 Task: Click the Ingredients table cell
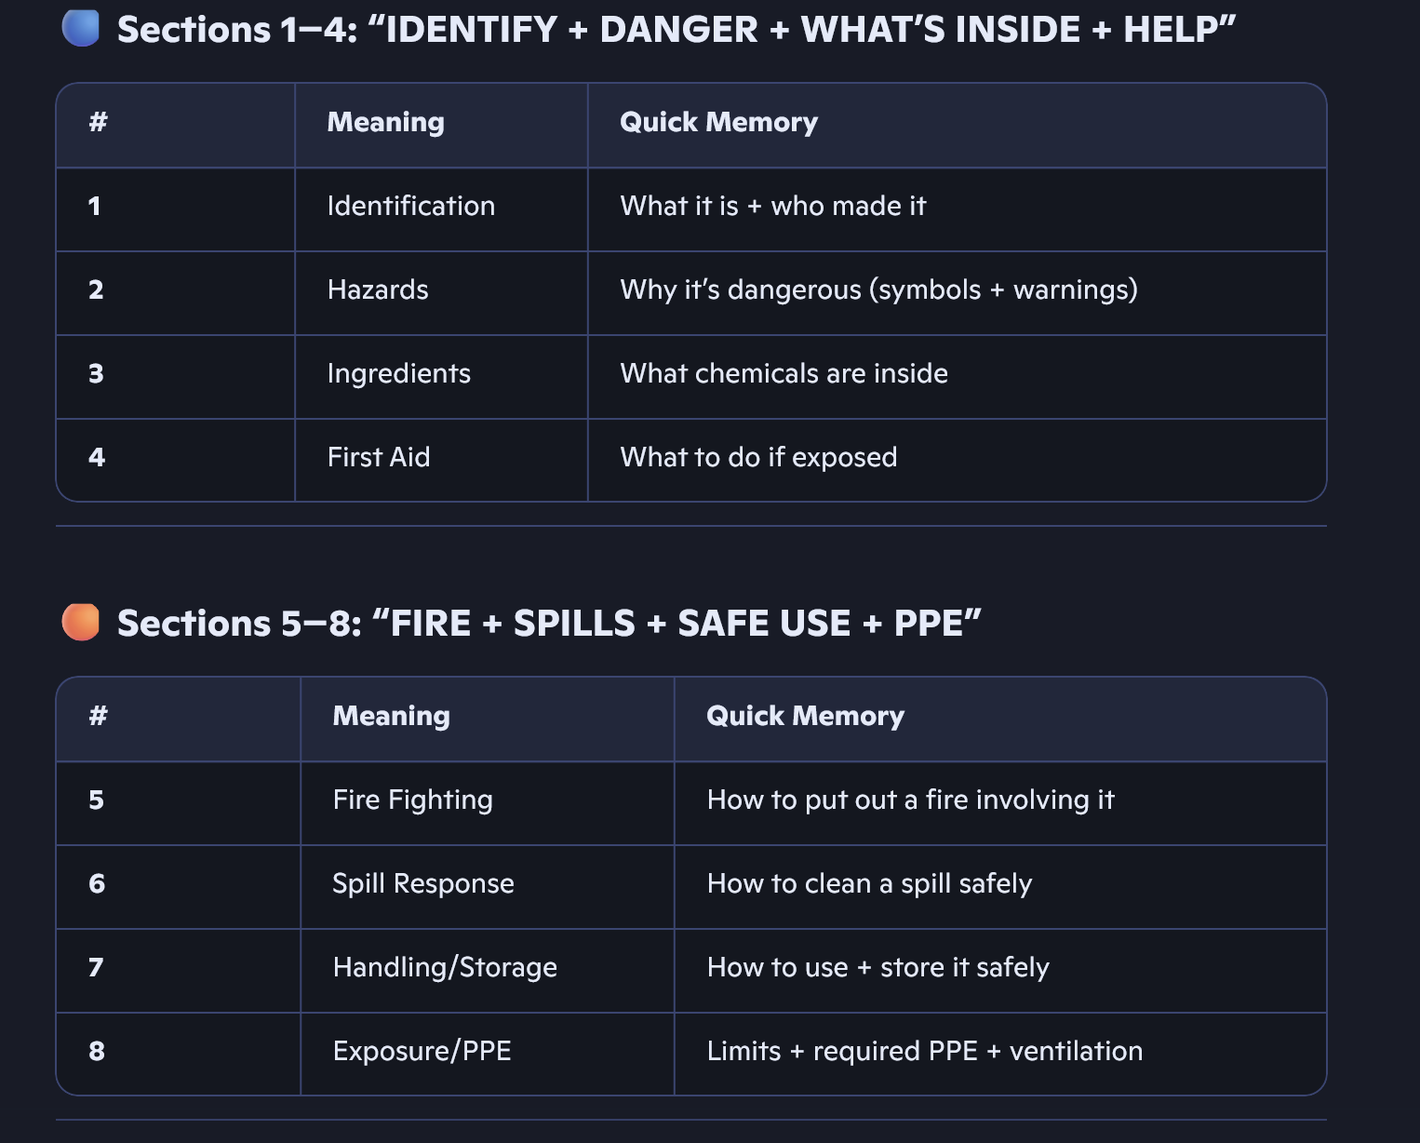pos(398,374)
